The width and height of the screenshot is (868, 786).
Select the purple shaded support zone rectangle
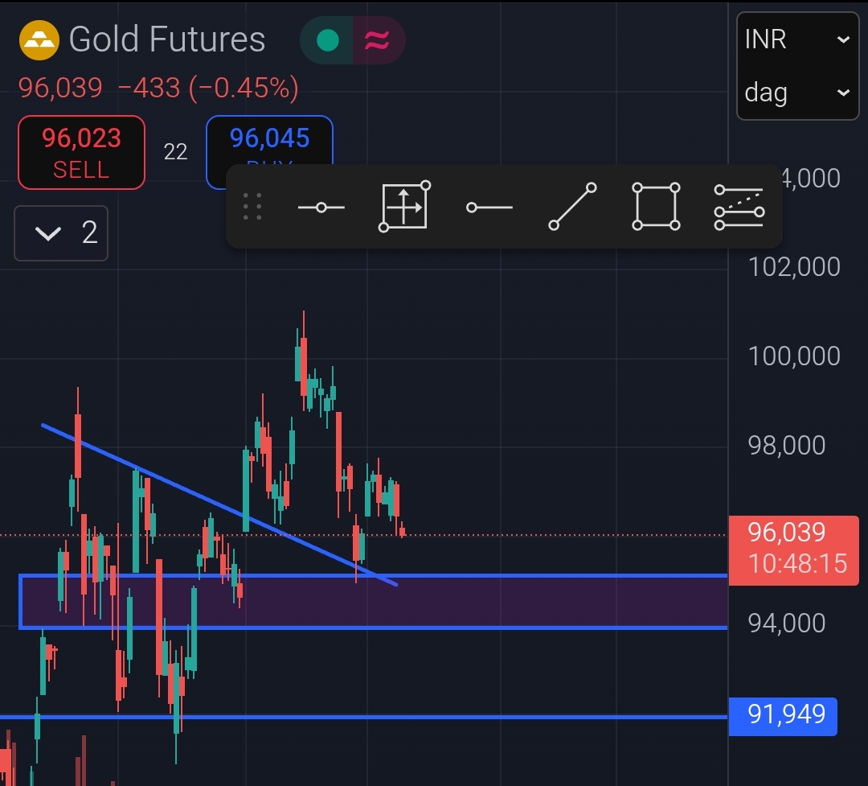coord(482,602)
